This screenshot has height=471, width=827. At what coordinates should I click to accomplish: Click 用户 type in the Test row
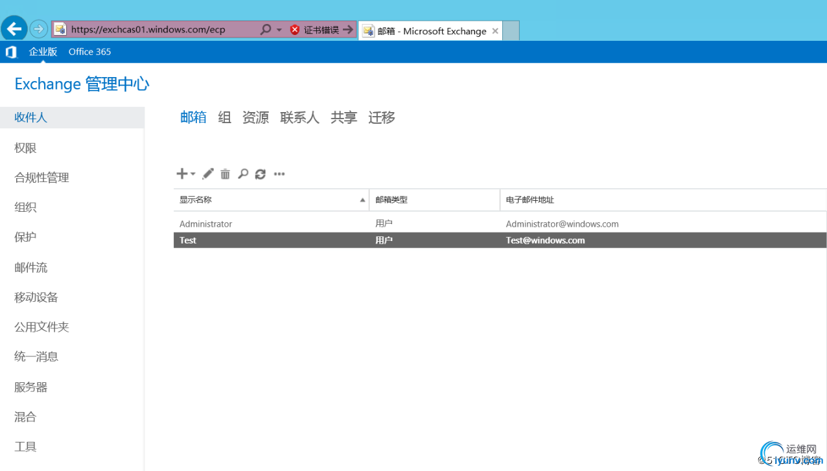point(384,240)
